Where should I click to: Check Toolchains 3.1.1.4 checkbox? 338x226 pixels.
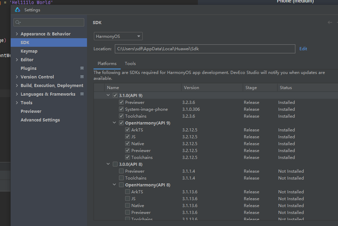click(x=121, y=178)
